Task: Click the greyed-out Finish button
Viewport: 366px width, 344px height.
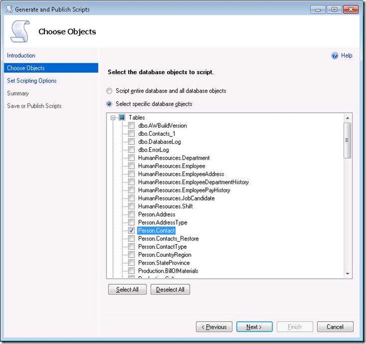Action: [x=295, y=327]
